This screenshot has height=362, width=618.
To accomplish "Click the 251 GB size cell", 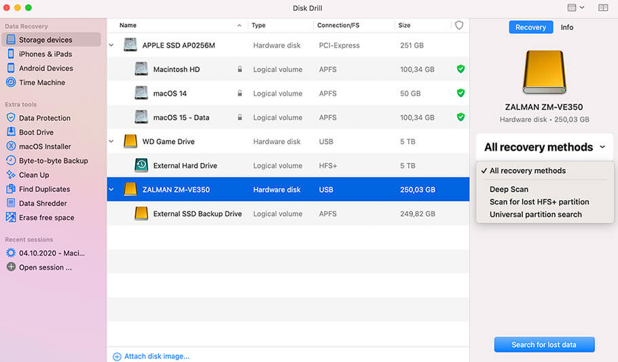I will pyautogui.click(x=412, y=46).
